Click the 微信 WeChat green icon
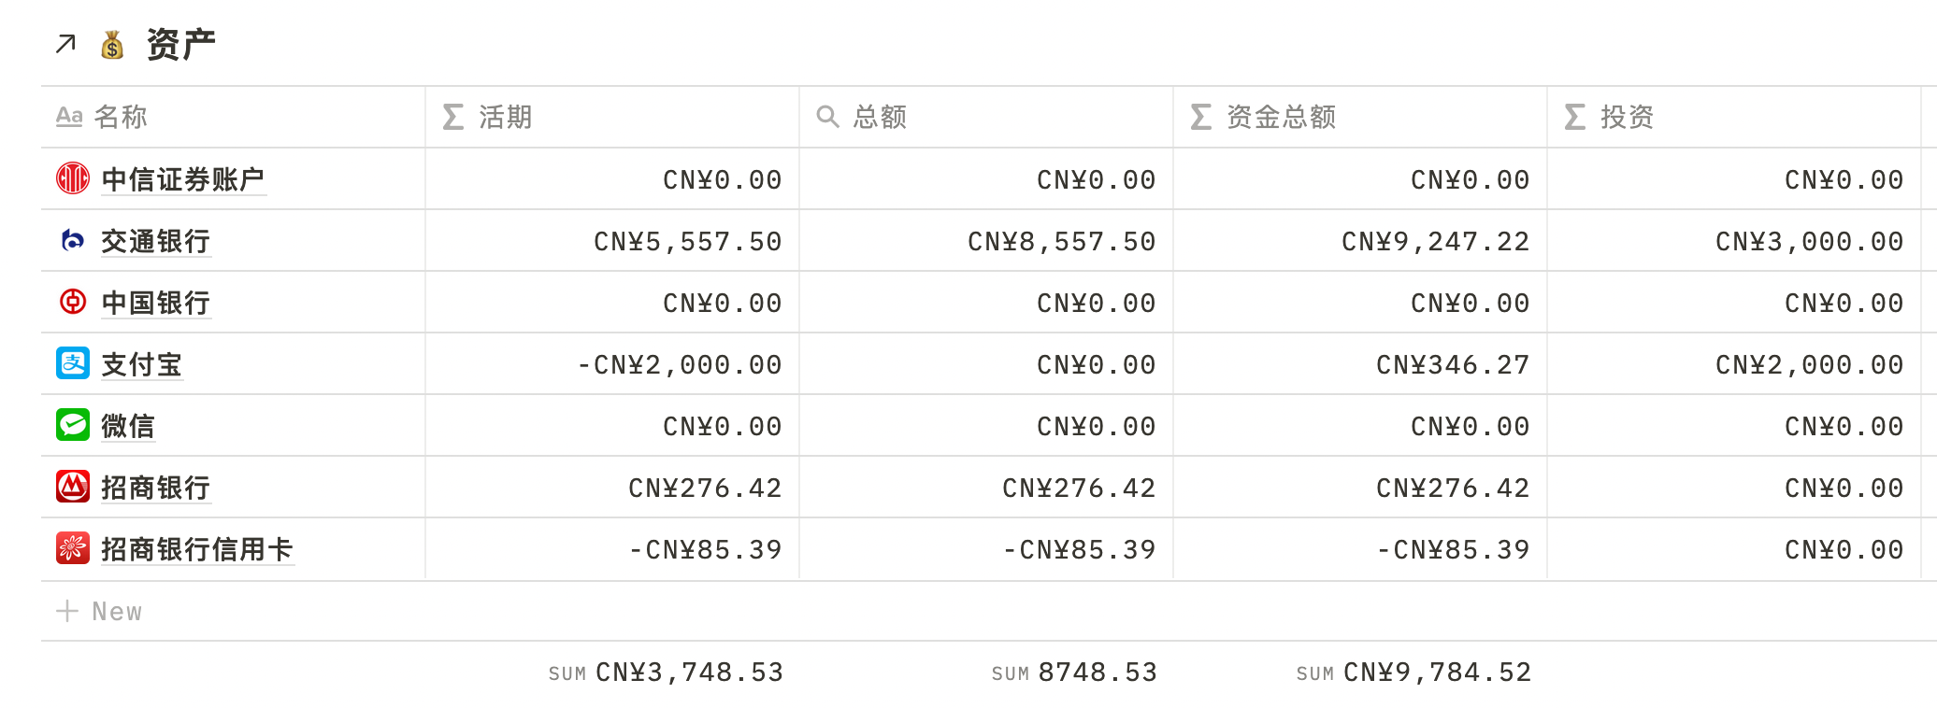Screen dimensions: 1937x708 (x=73, y=425)
